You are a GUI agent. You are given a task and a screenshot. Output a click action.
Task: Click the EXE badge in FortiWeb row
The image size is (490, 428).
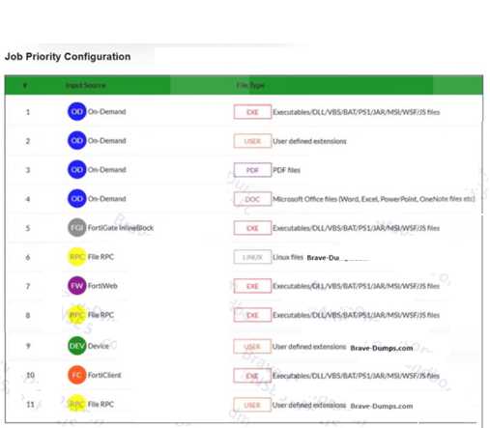coord(252,286)
